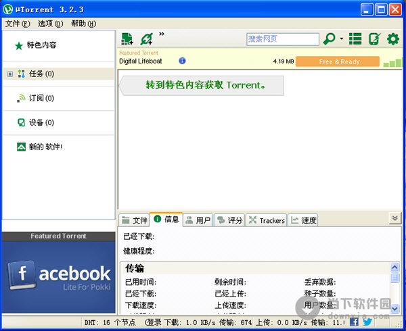Switch to the 信息 tab
Screen dimensions: 406x331
(x=166, y=220)
